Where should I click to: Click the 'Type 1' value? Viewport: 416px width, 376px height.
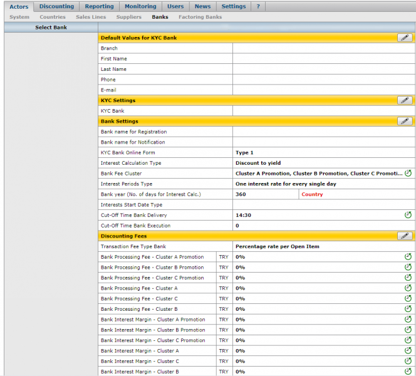(244, 152)
